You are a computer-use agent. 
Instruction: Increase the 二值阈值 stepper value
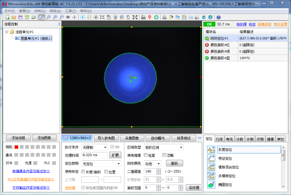pos(158,170)
